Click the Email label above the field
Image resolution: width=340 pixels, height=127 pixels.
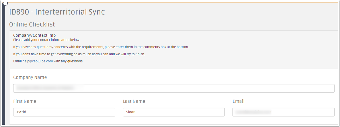pos(239,101)
